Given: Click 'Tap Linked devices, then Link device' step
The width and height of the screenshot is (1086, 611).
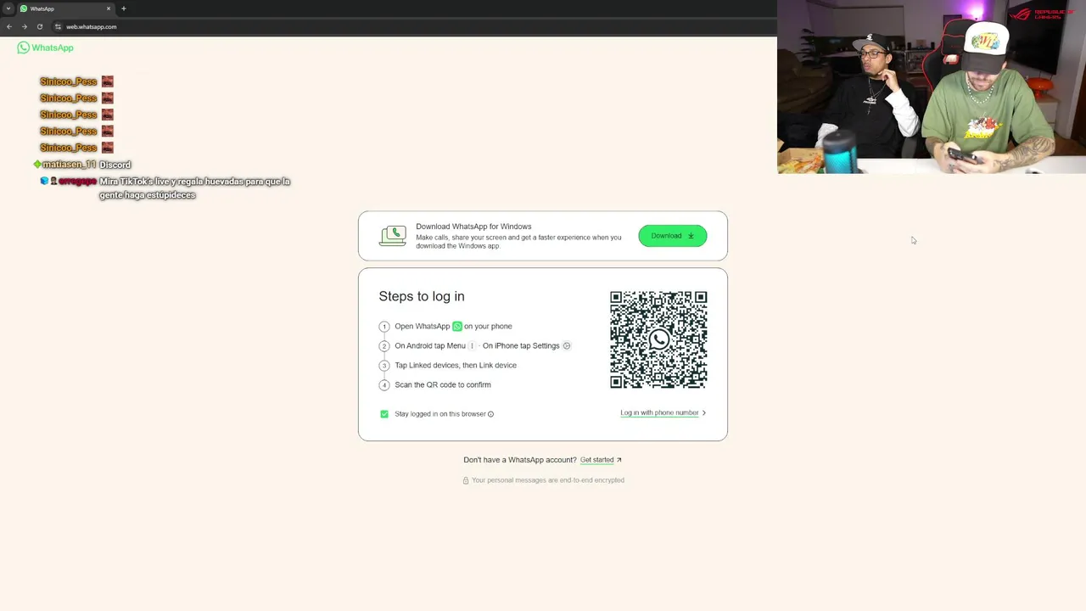Looking at the screenshot, I should coord(456,366).
